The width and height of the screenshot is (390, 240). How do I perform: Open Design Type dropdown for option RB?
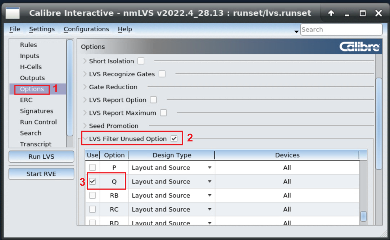(x=209, y=196)
